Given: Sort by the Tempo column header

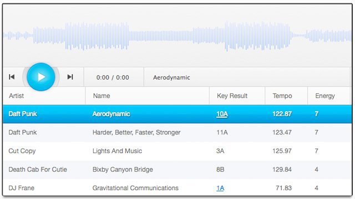Looking at the screenshot, I should (x=282, y=96).
